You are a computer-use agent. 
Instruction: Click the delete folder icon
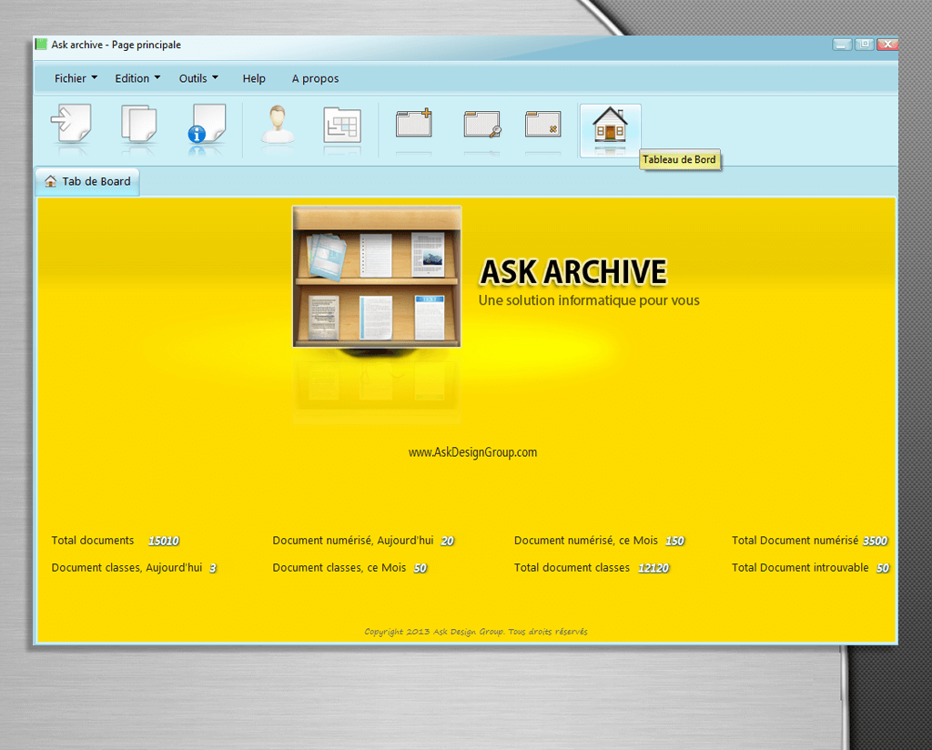[542, 124]
